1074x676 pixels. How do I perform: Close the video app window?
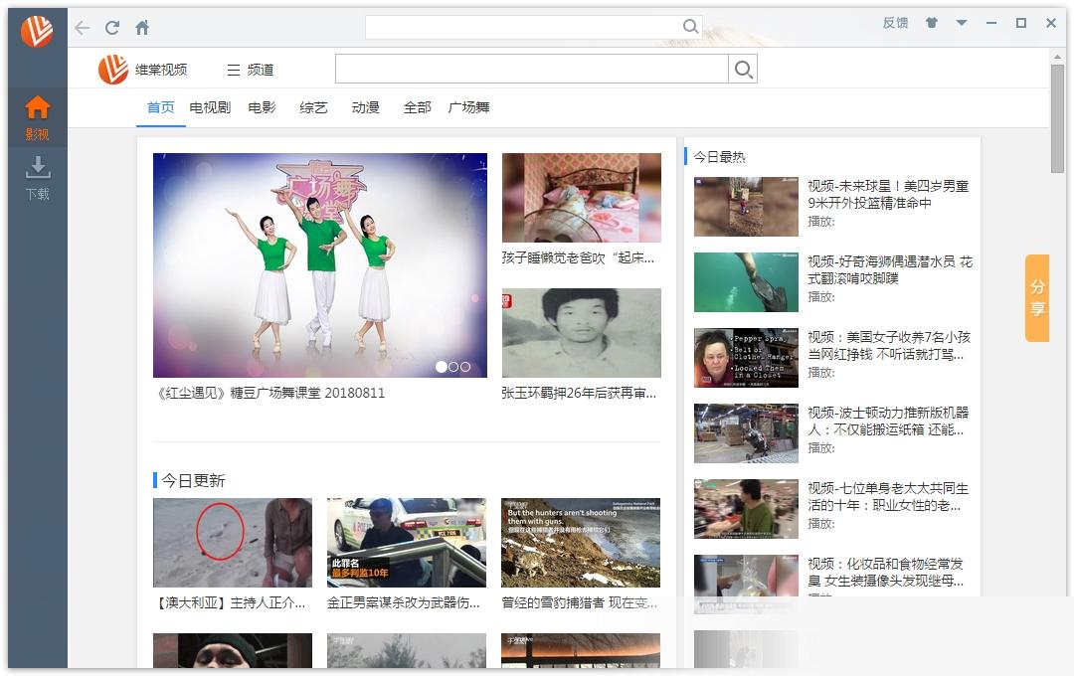point(1051,23)
